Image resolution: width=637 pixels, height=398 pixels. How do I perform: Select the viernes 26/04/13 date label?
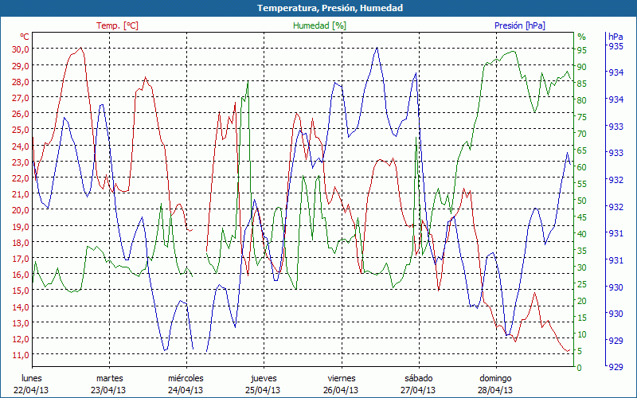pos(341,384)
